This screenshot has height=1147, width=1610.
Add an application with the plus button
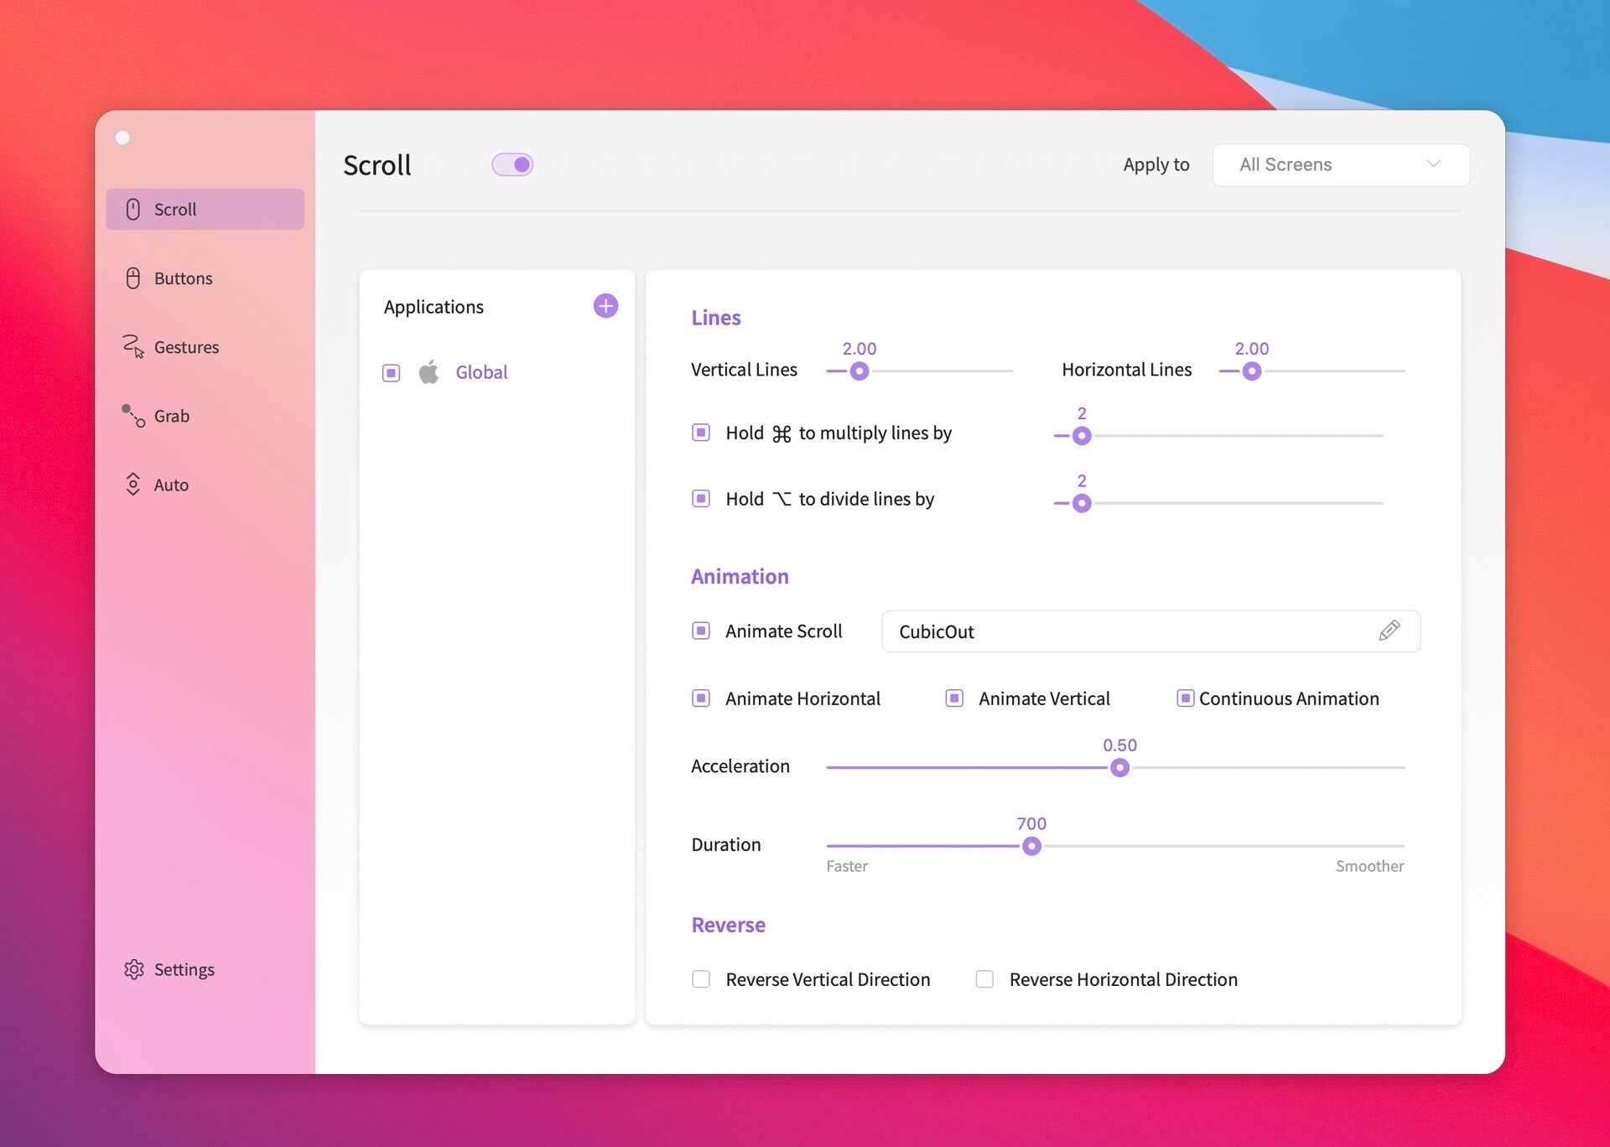[x=605, y=306]
